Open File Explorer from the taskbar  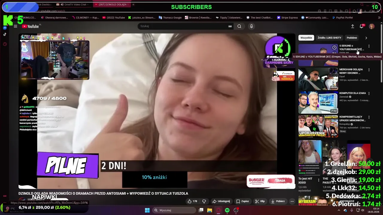coord(209,210)
